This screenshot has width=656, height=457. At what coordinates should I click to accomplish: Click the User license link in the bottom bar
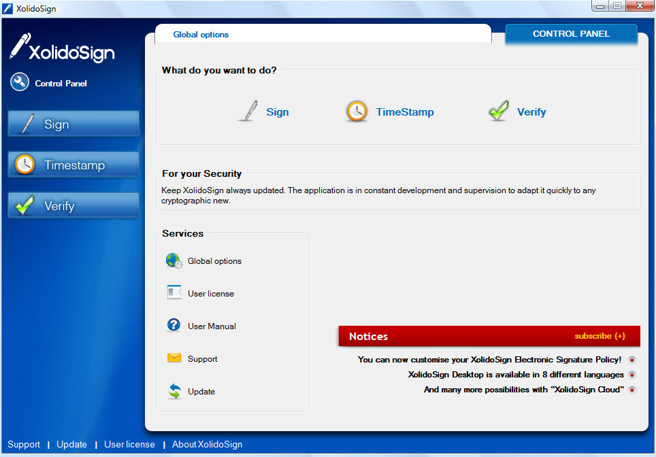click(129, 445)
